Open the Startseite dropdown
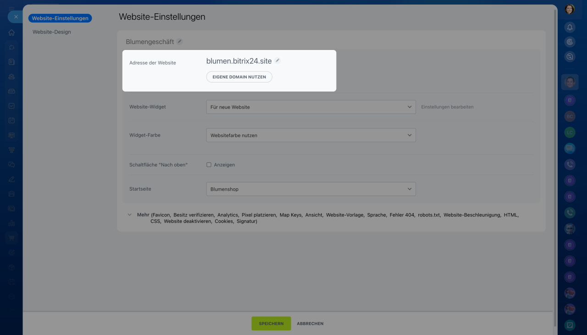Viewport: 587px width, 335px height. [x=311, y=189]
